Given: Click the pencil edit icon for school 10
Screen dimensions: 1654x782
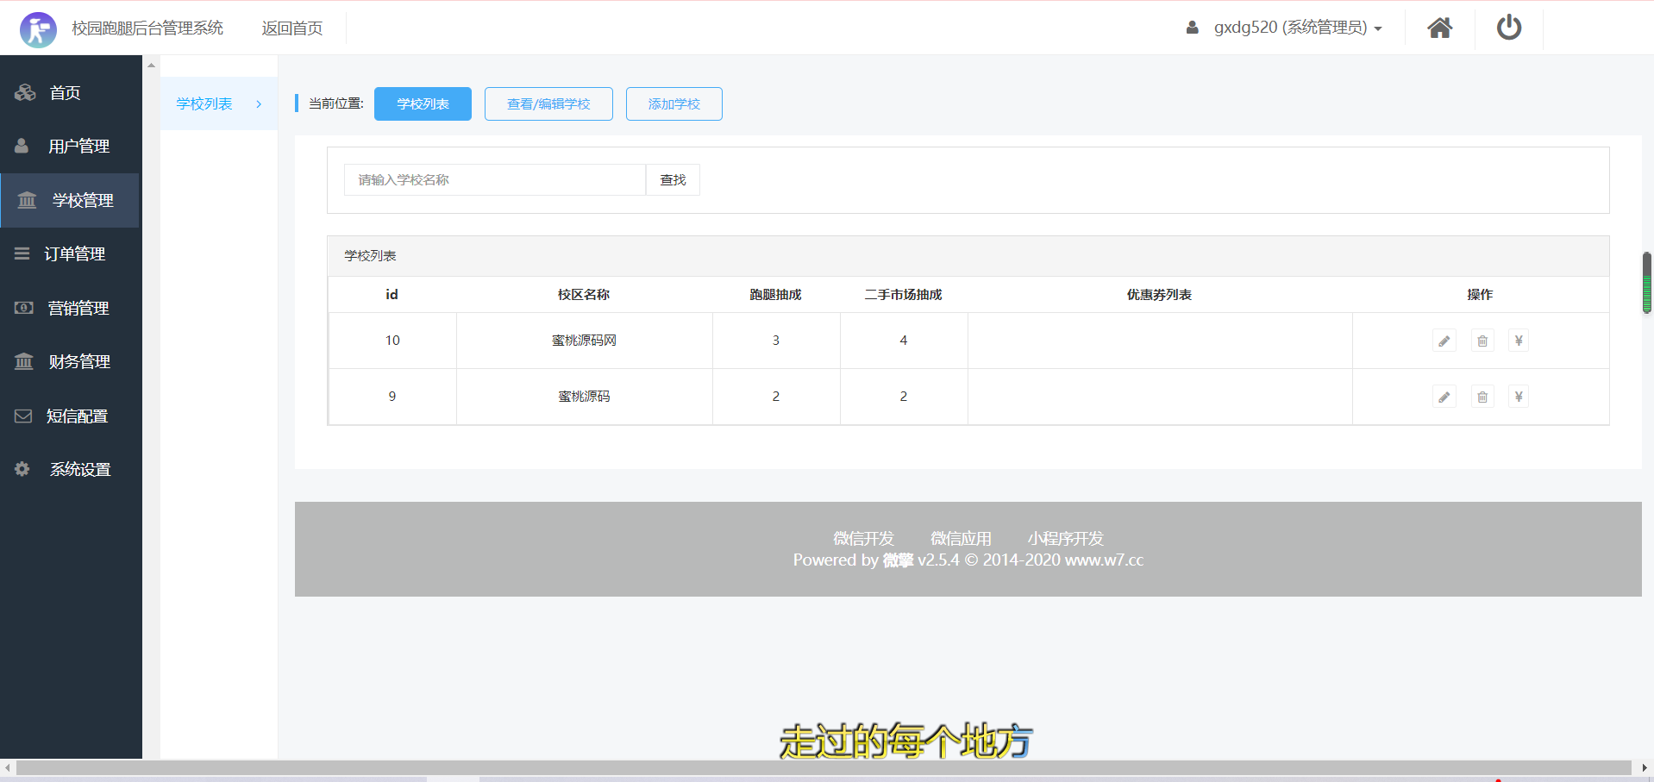Looking at the screenshot, I should pos(1444,341).
